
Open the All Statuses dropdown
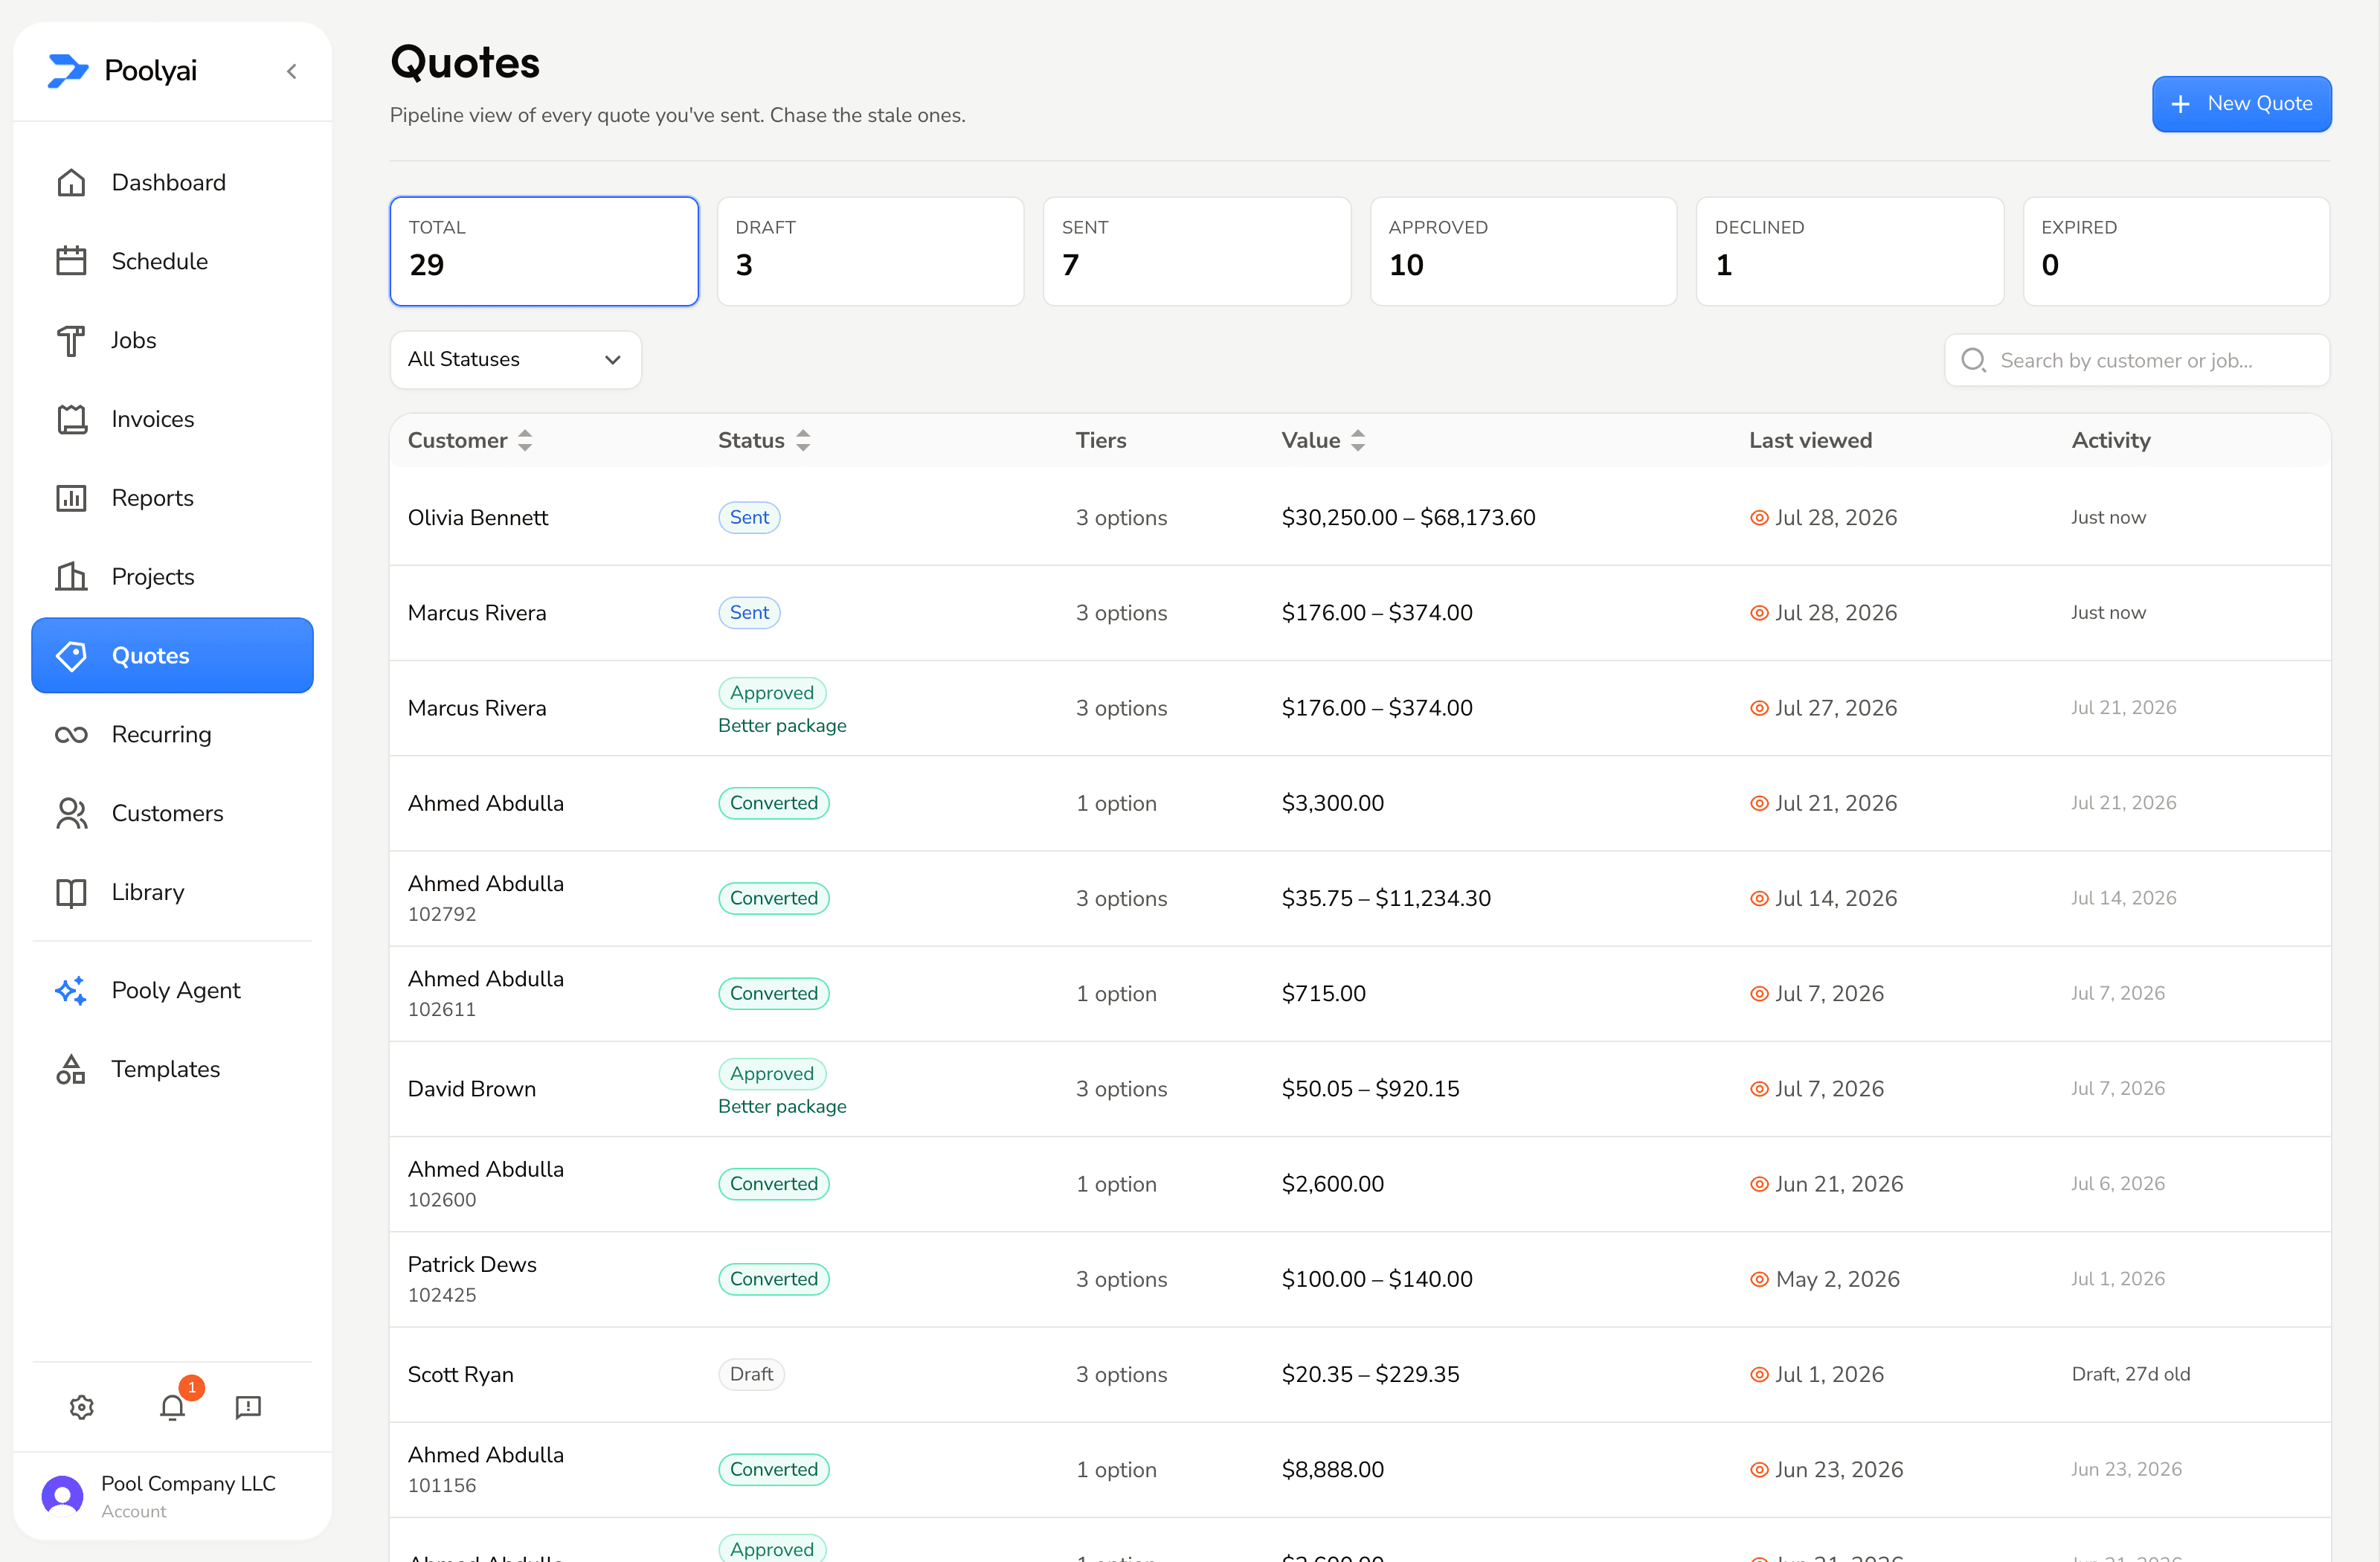(x=515, y=360)
